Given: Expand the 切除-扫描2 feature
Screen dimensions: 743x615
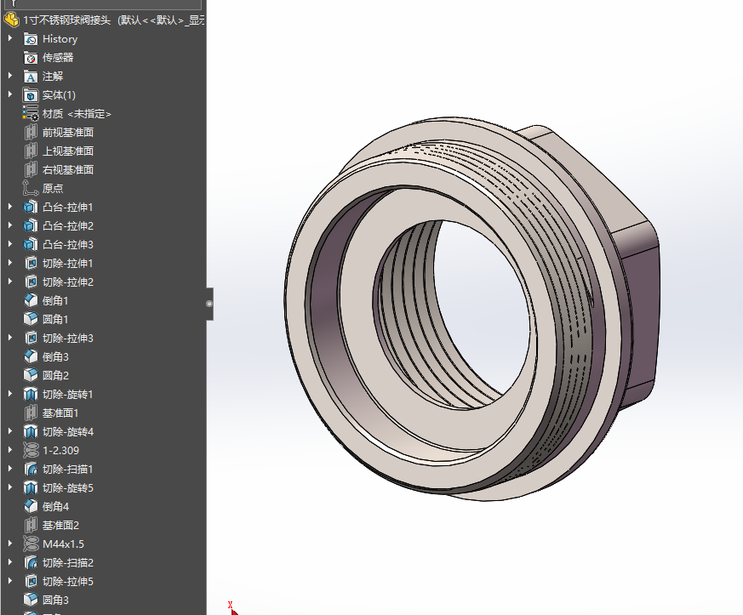Looking at the screenshot, I should (x=10, y=562).
